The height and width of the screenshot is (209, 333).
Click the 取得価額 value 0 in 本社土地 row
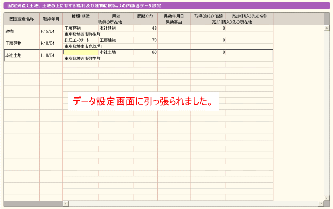(208, 52)
